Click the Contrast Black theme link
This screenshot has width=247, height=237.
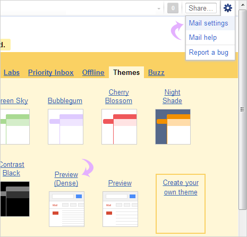tap(12, 168)
